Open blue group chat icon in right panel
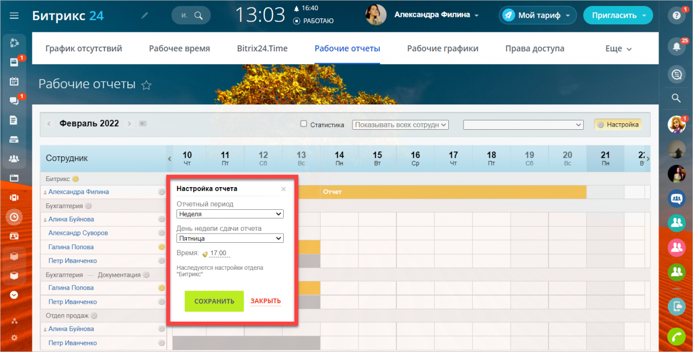Viewport: 693px width, 352px height. tap(676, 198)
